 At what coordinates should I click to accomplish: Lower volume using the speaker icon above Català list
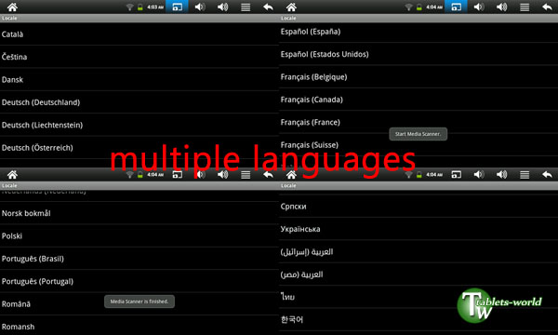pos(200,7)
